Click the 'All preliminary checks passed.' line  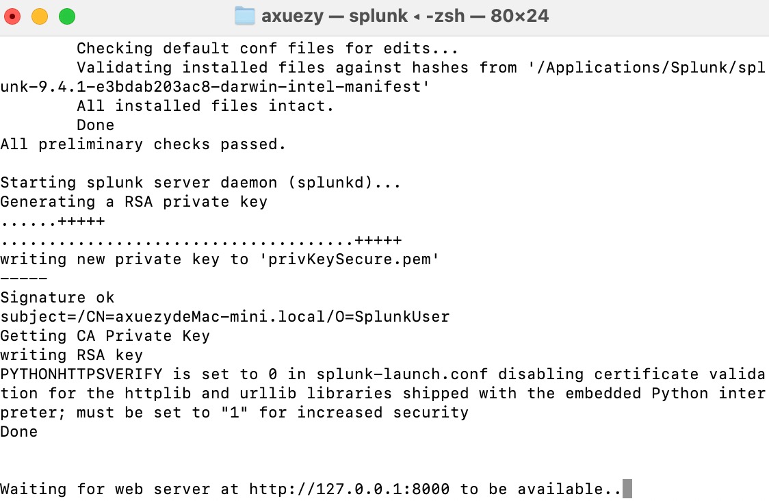(142, 144)
